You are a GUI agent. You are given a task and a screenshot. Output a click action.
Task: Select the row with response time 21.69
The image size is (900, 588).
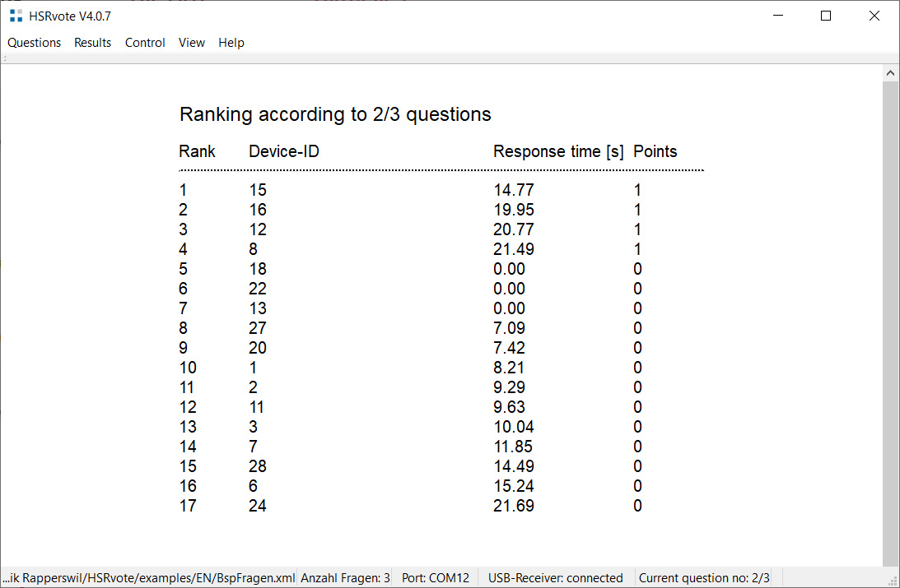[513, 506]
